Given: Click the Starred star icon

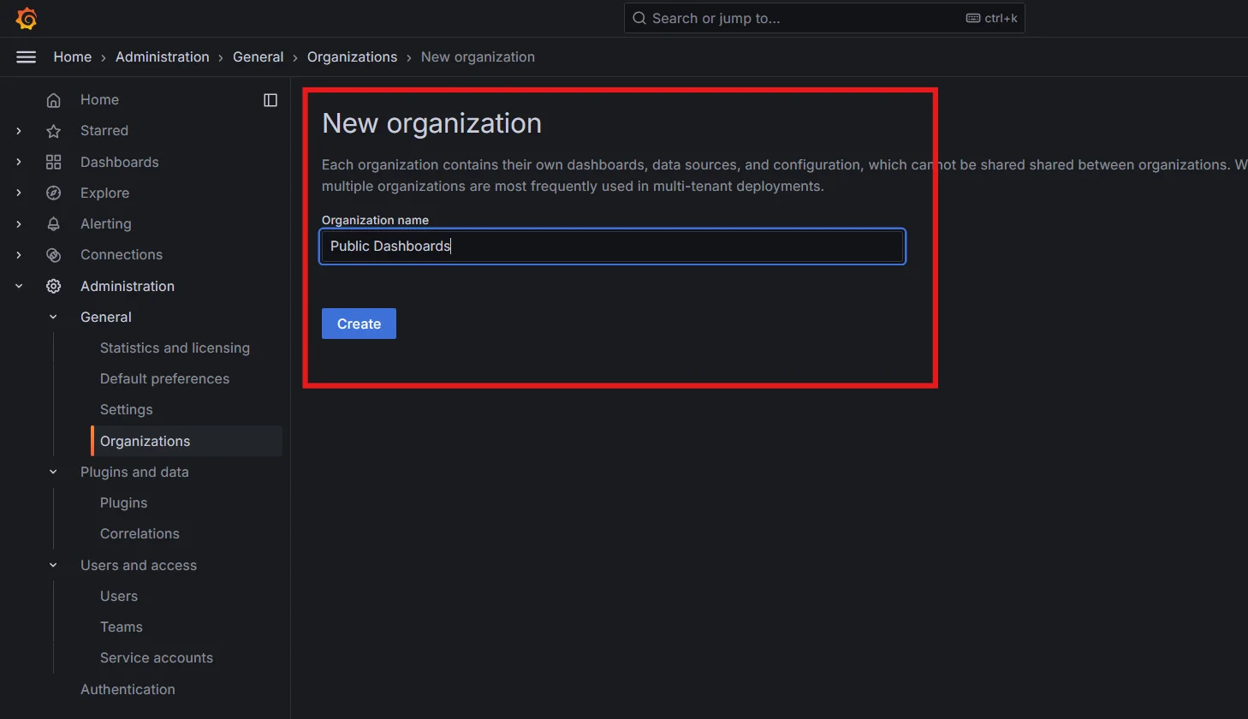Looking at the screenshot, I should pyautogui.click(x=52, y=130).
